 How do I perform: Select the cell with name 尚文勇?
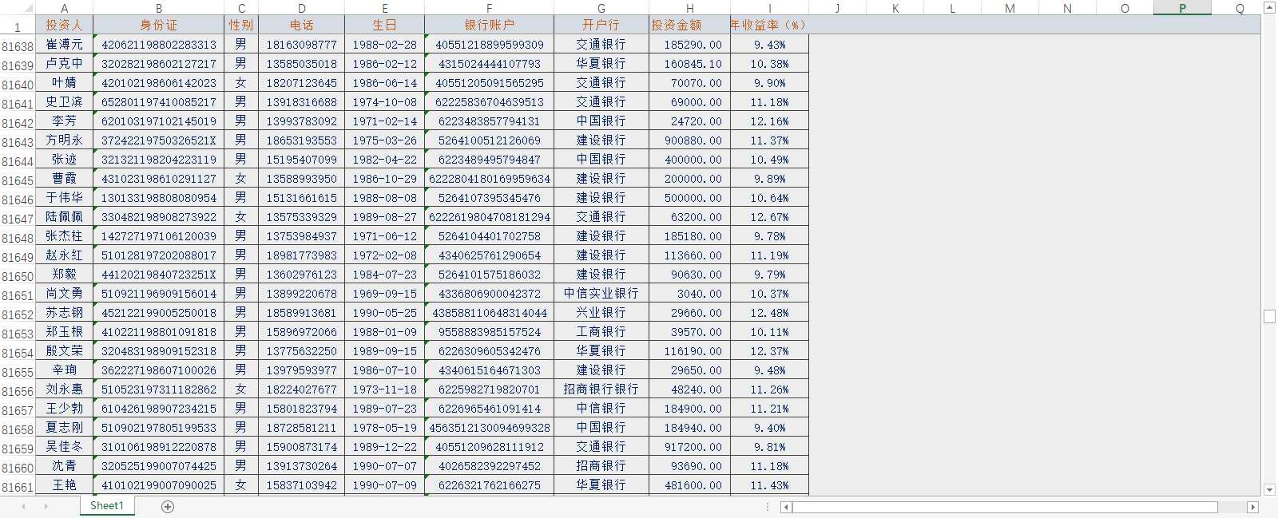point(65,294)
